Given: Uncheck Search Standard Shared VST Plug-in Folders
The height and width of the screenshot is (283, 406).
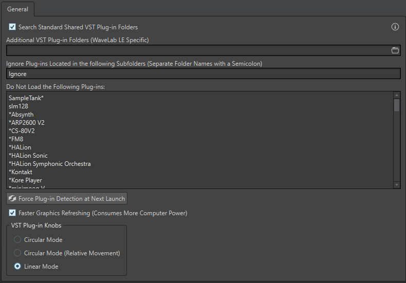Looking at the screenshot, I should [x=12, y=27].
